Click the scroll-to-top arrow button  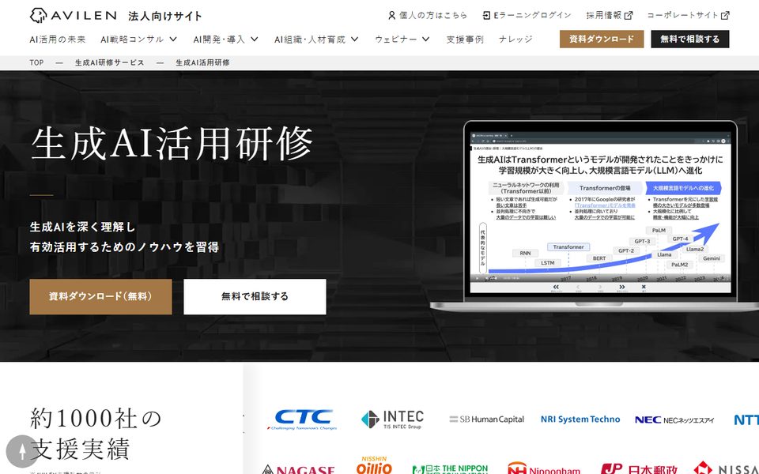(x=22, y=451)
